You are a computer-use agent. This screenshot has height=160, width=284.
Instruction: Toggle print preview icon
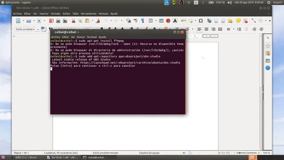coord(65,21)
